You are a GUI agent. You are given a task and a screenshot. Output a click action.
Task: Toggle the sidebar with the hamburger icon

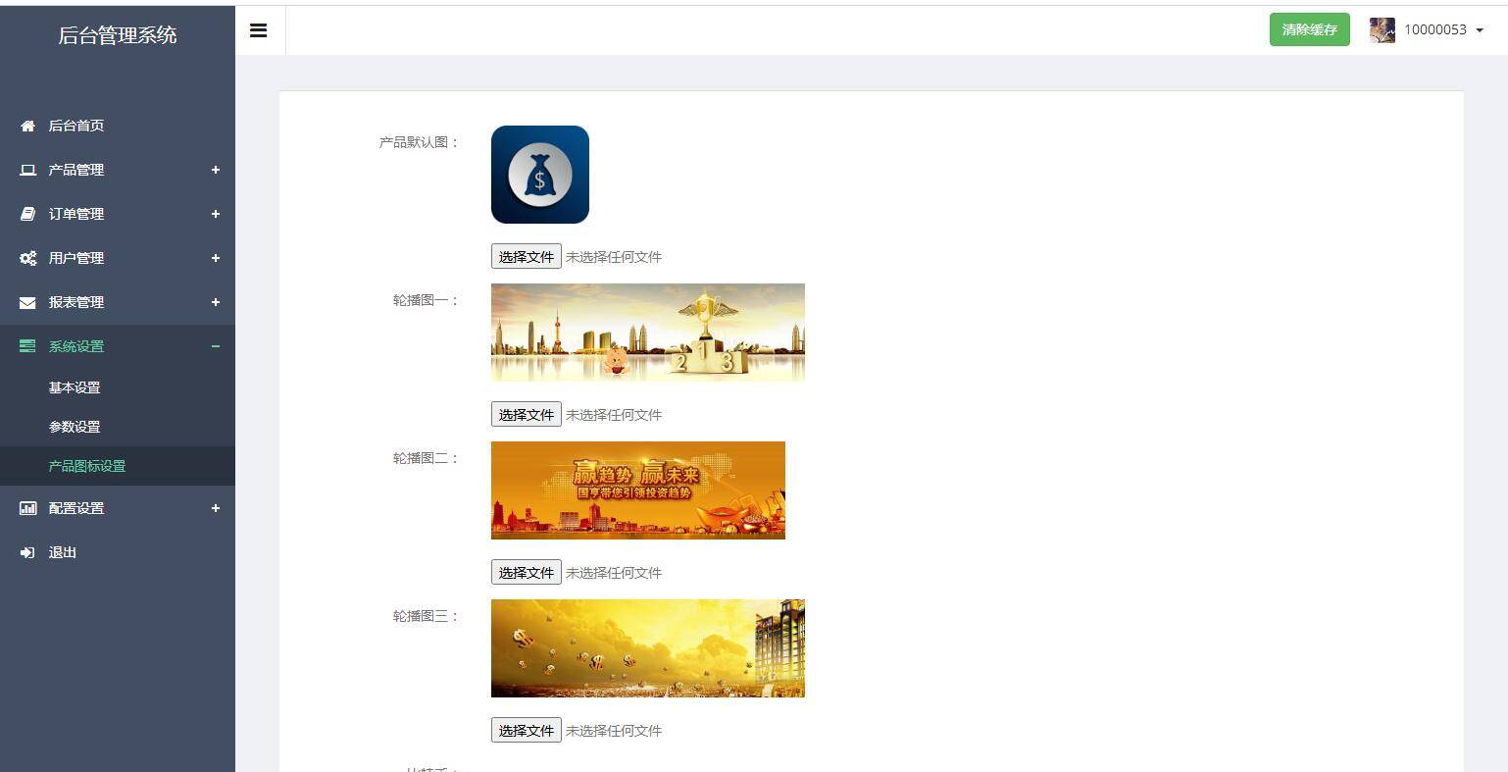pos(258,30)
